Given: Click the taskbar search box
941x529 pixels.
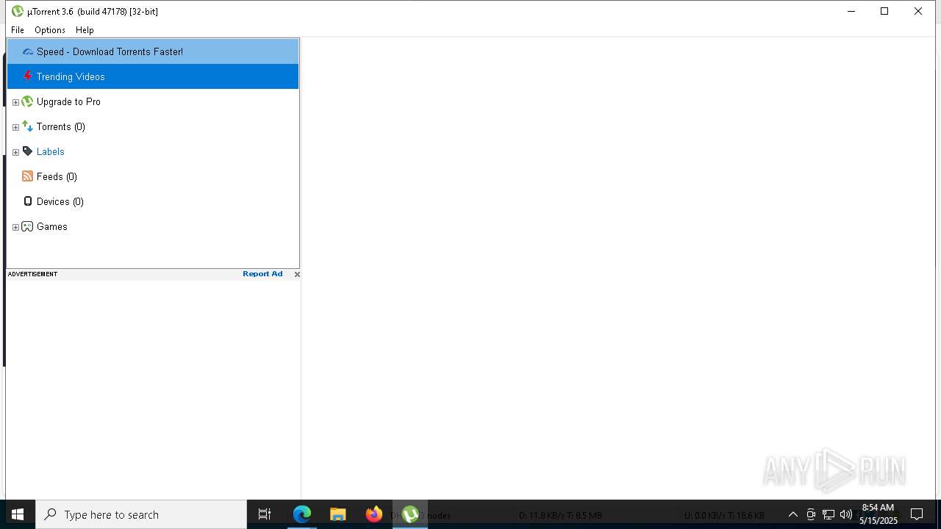Looking at the screenshot, I should 141,514.
